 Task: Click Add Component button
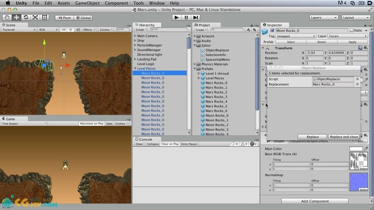tap(315, 201)
